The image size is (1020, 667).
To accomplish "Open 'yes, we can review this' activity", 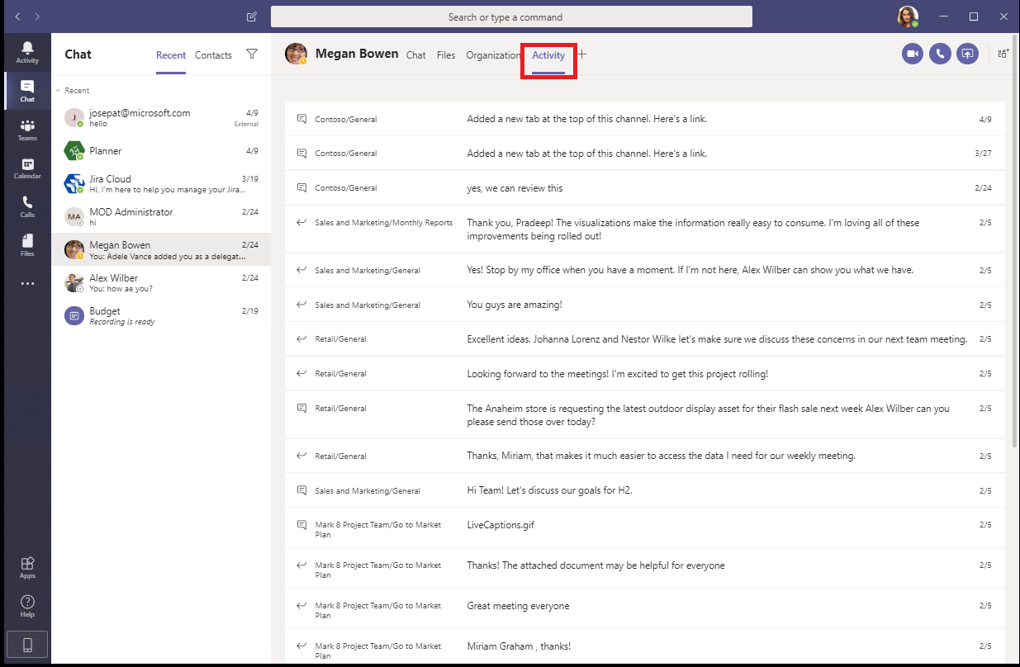I will pyautogui.click(x=644, y=188).
